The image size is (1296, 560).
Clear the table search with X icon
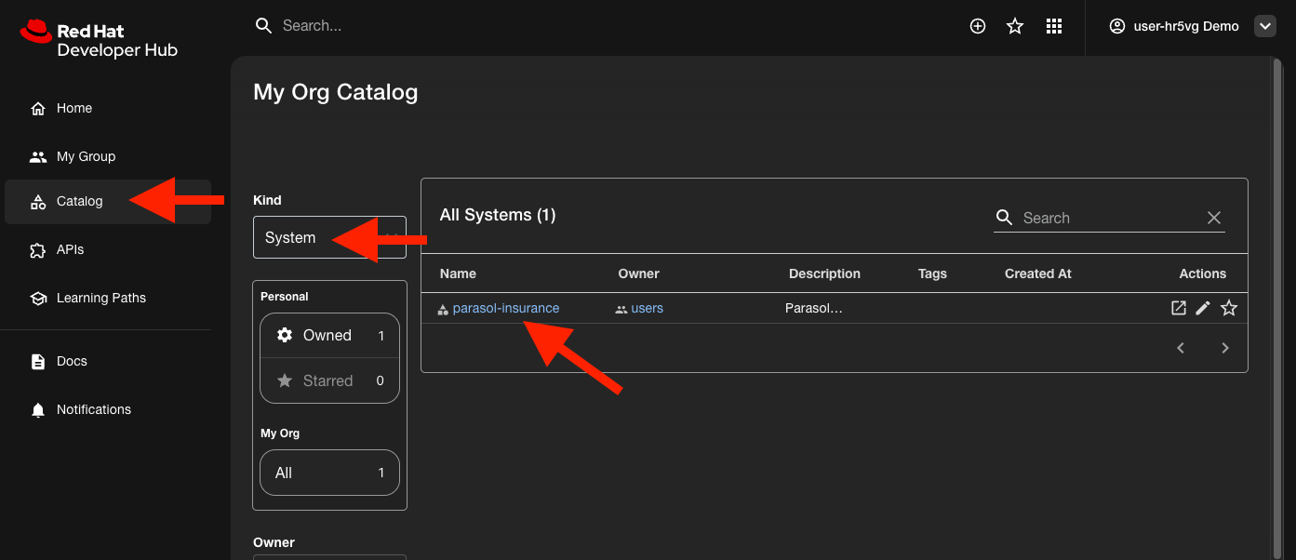pos(1213,218)
